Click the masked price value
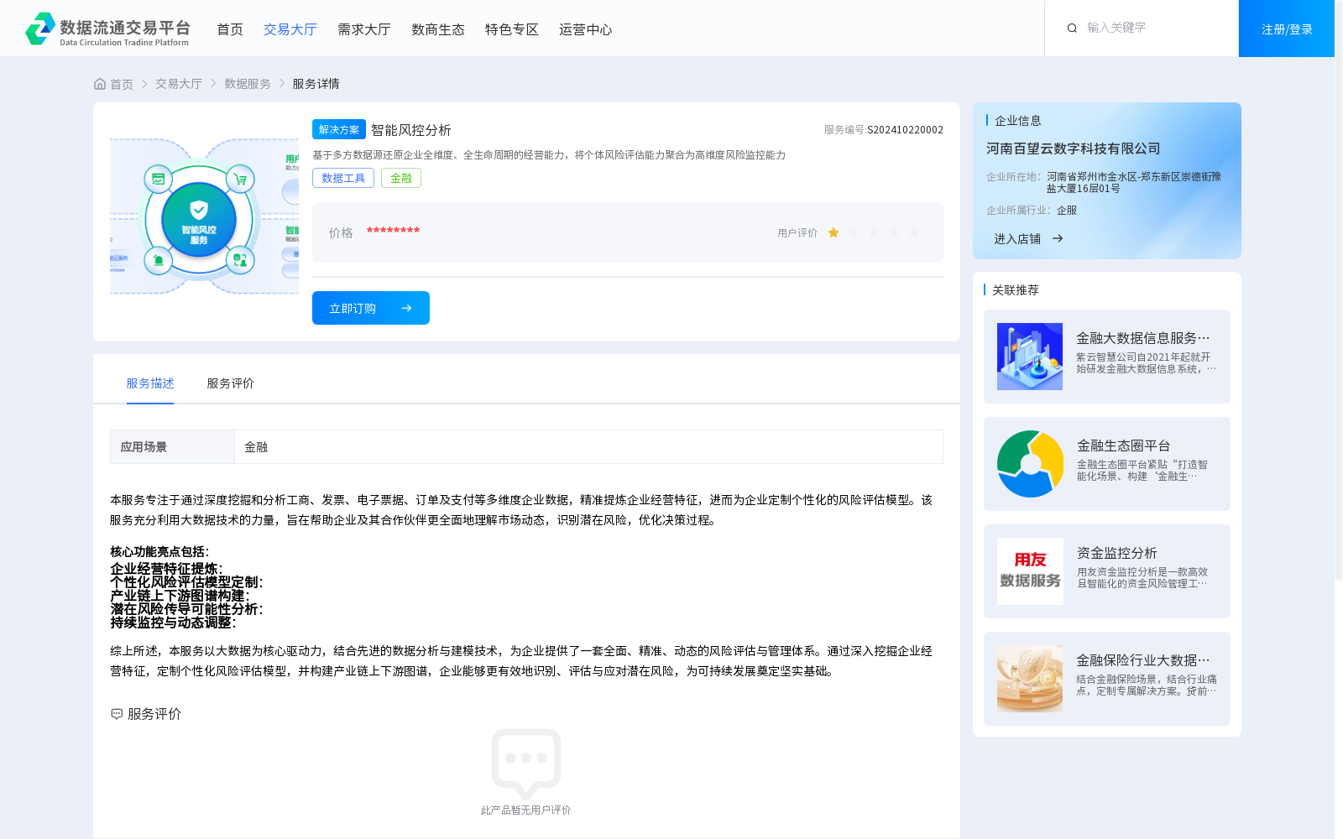This screenshot has height=839, width=1343. [393, 231]
